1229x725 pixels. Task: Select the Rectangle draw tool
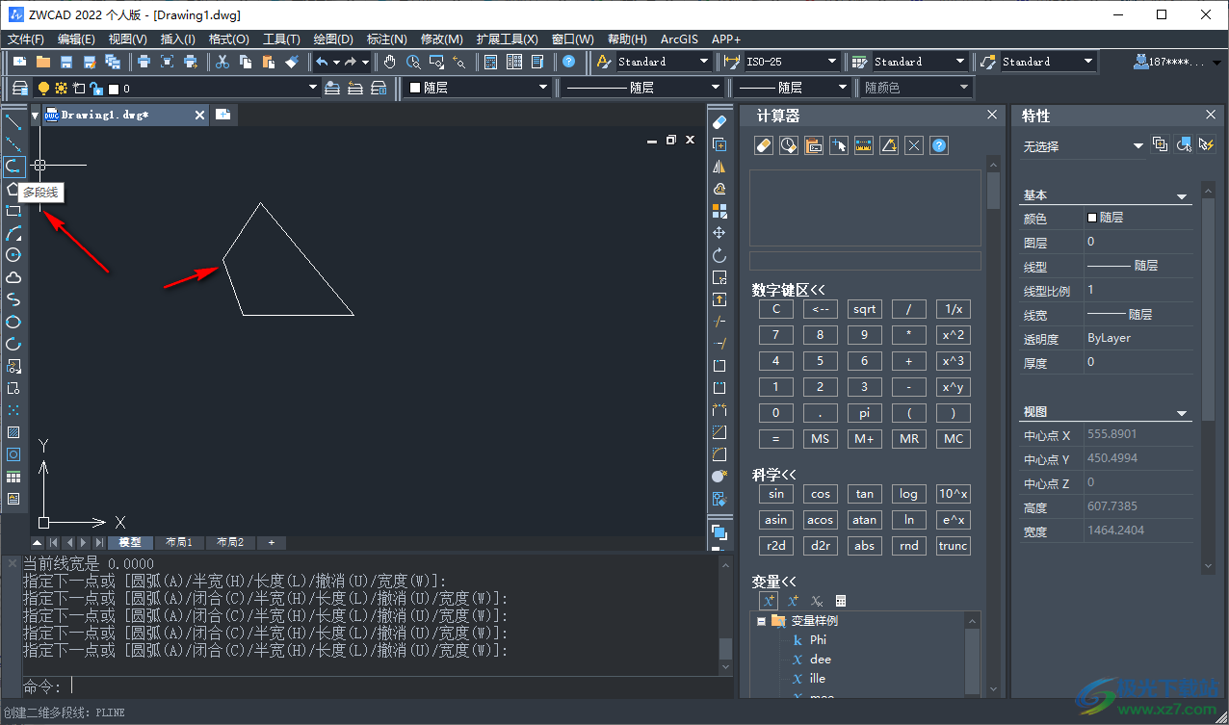point(13,210)
